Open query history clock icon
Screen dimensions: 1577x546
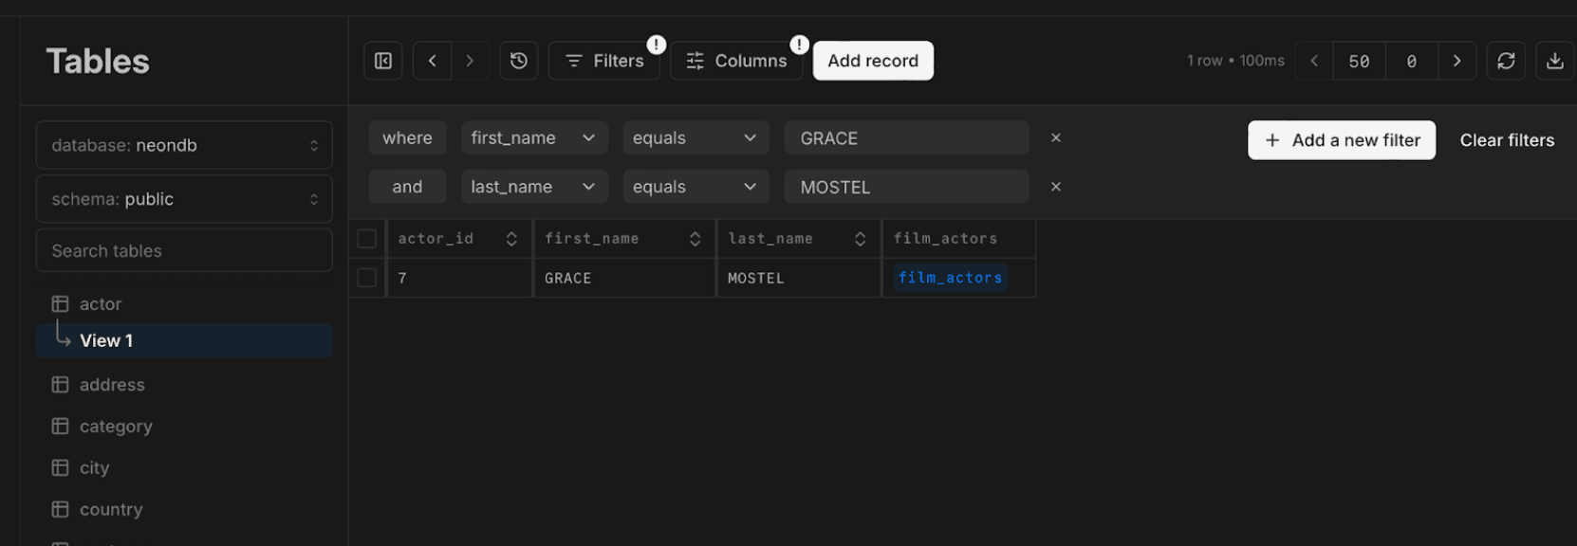519,61
